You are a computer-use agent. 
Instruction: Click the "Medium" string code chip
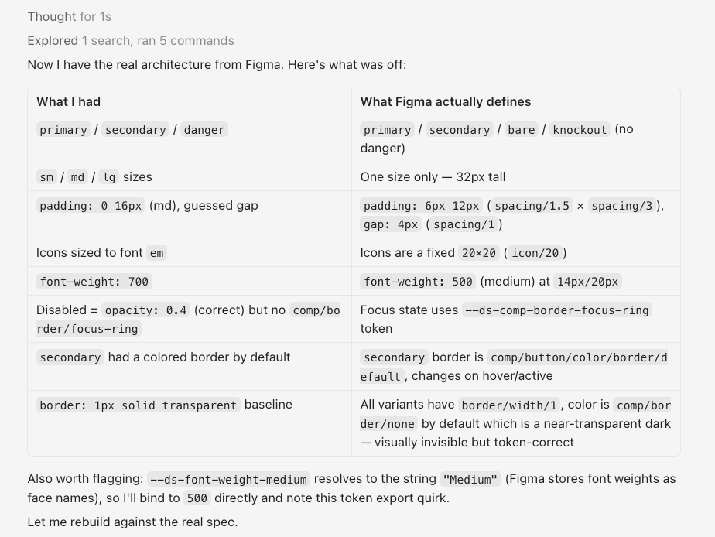[470, 480]
